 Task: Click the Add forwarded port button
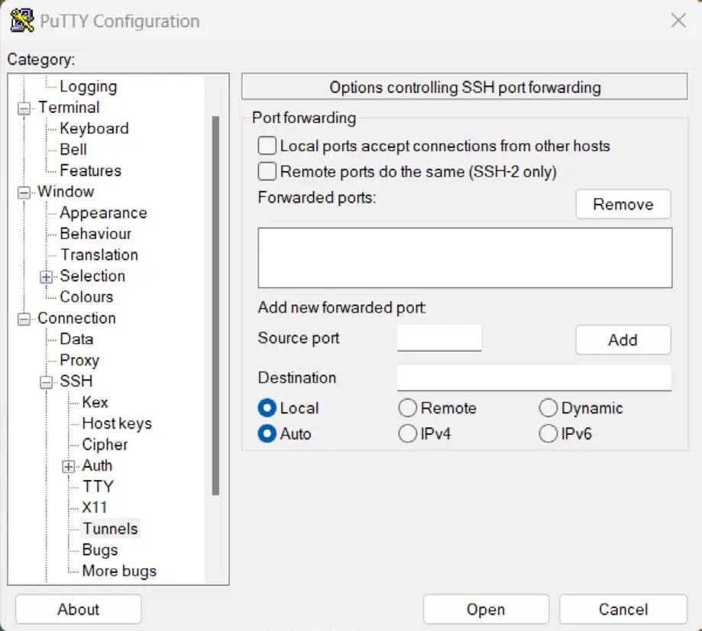[x=623, y=340]
